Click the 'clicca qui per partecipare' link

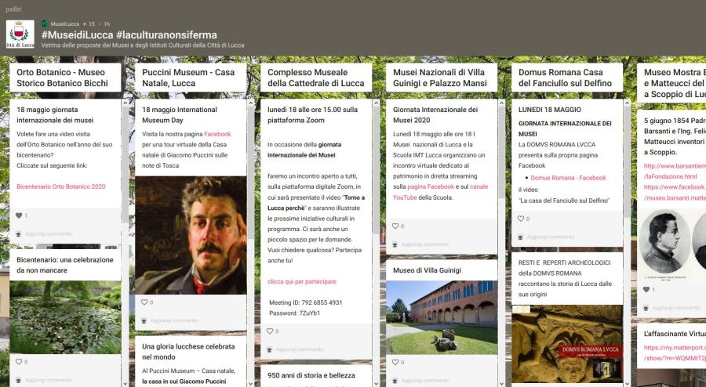[301, 281]
